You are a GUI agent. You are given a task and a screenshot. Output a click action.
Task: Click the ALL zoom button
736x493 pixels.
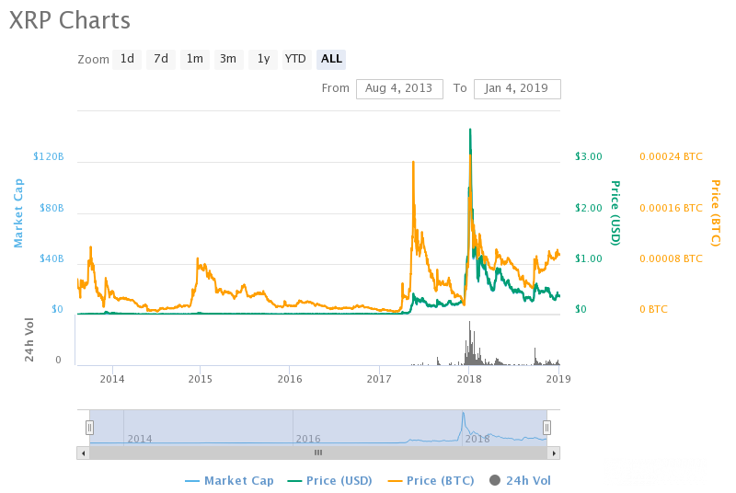tap(331, 59)
